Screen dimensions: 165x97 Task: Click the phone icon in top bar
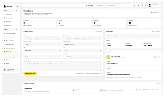138,5
